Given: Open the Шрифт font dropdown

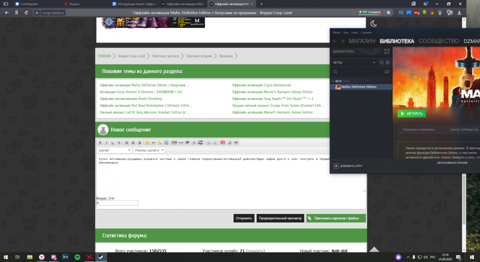Looking at the screenshot, I should point(114,150).
